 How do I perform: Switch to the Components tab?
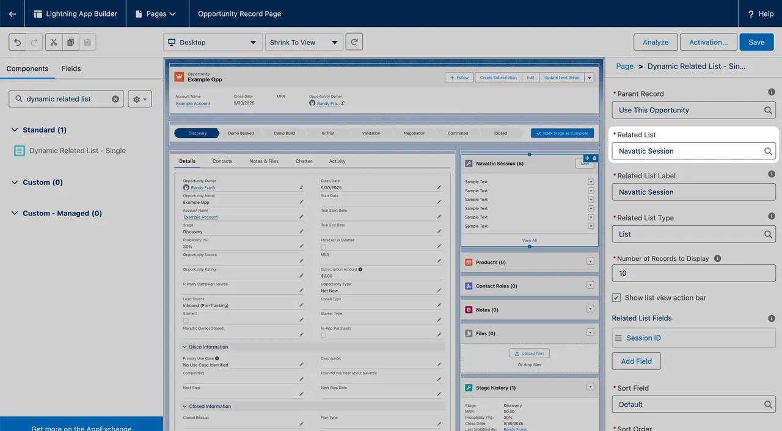(x=27, y=68)
